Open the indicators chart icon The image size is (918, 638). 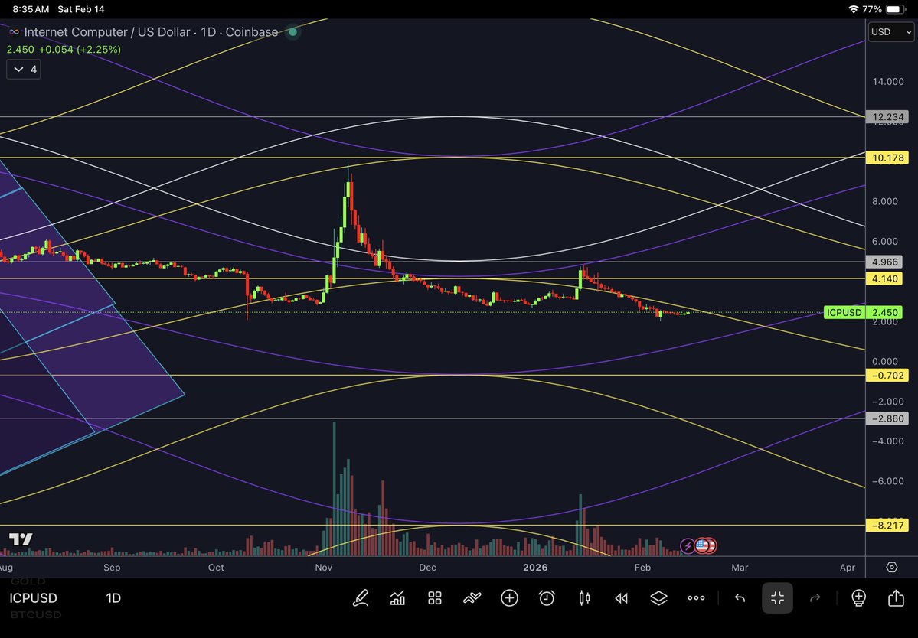click(x=397, y=597)
